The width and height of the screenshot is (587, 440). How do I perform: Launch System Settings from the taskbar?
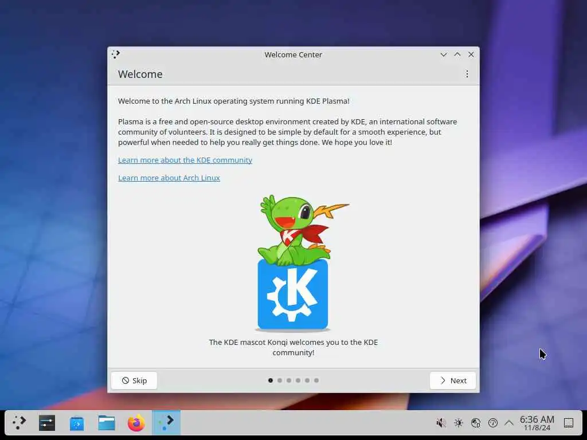(x=47, y=423)
